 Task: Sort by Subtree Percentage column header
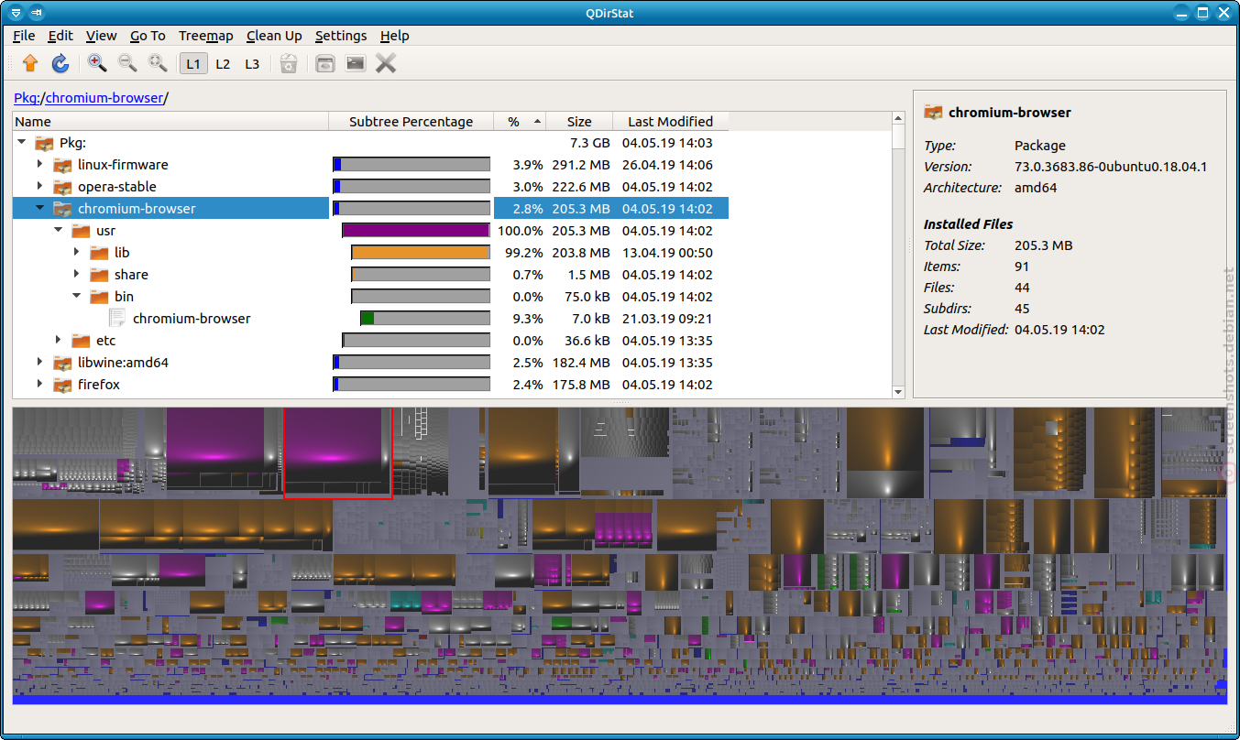click(412, 122)
